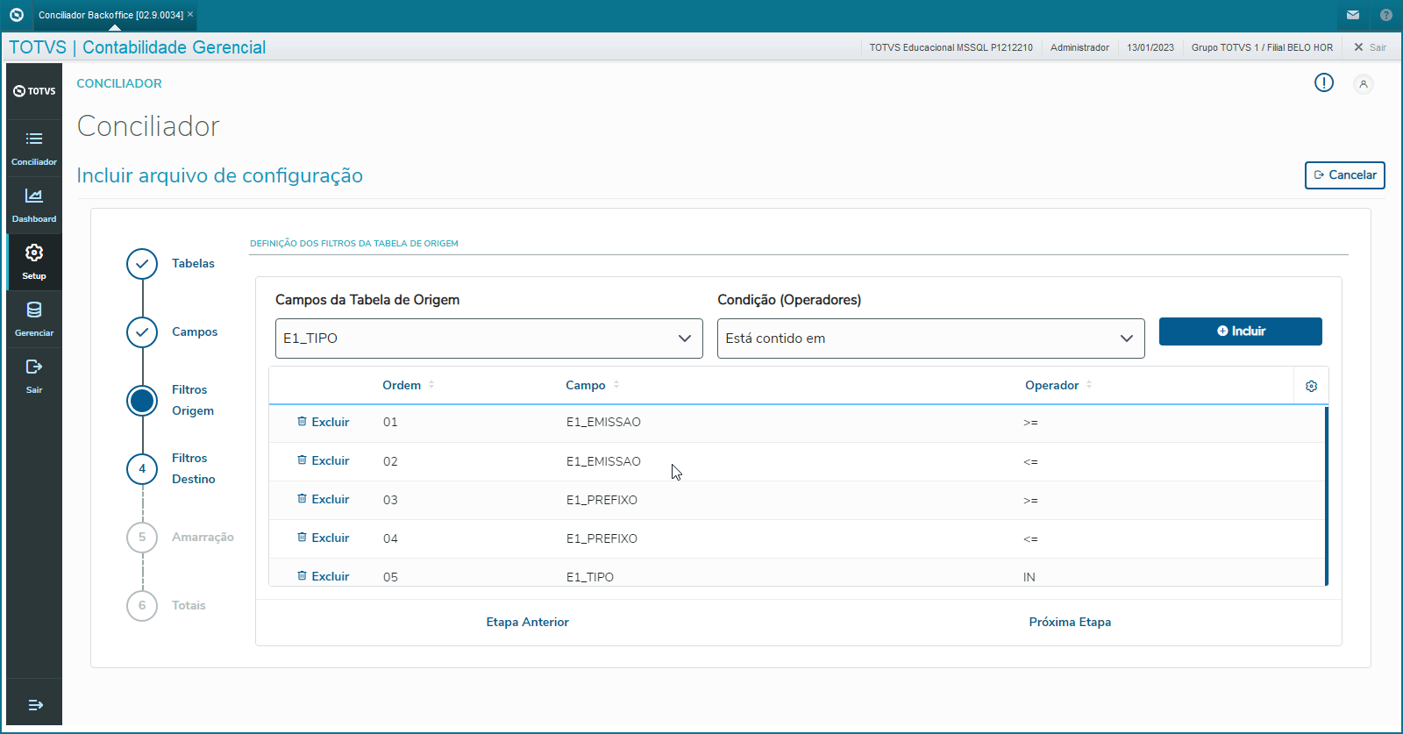The height and width of the screenshot is (734, 1403).
Task: Click the date 13/01/2023 in header
Action: [x=1150, y=47]
